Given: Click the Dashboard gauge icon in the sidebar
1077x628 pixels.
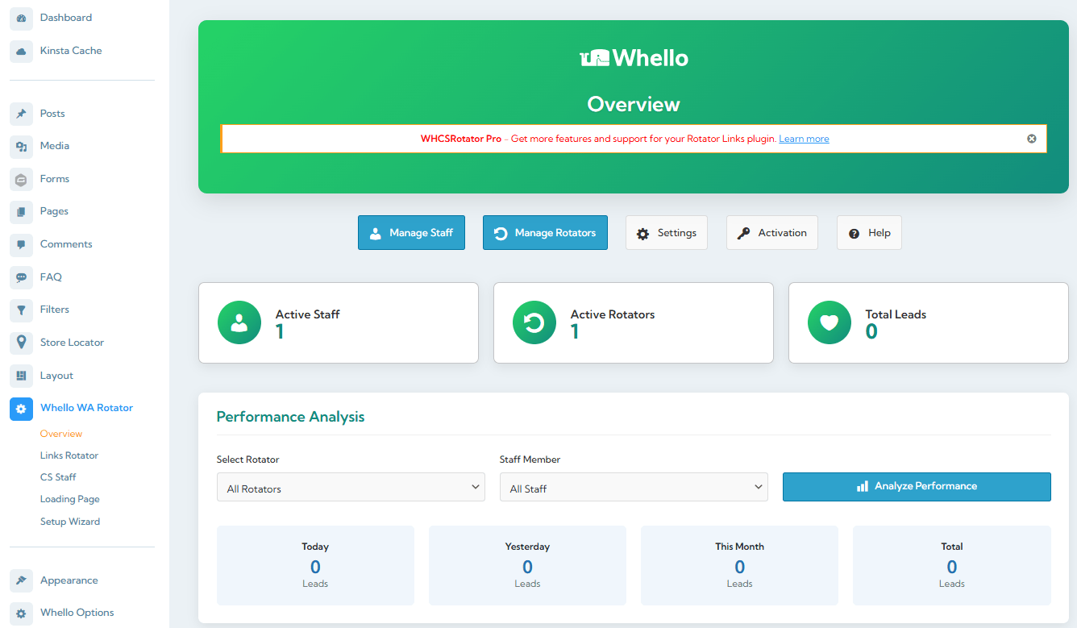Looking at the screenshot, I should tap(22, 18).
